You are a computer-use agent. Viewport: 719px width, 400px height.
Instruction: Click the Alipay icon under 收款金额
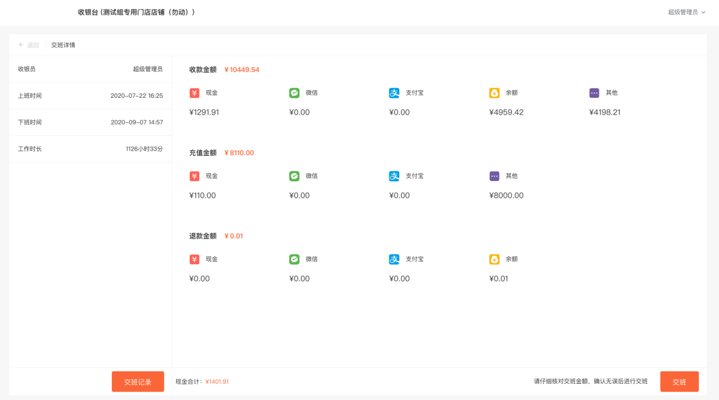(394, 93)
